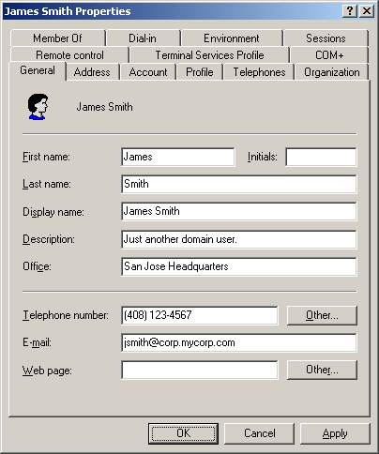
Task: Click Other button next to Telephone number
Action: click(322, 315)
